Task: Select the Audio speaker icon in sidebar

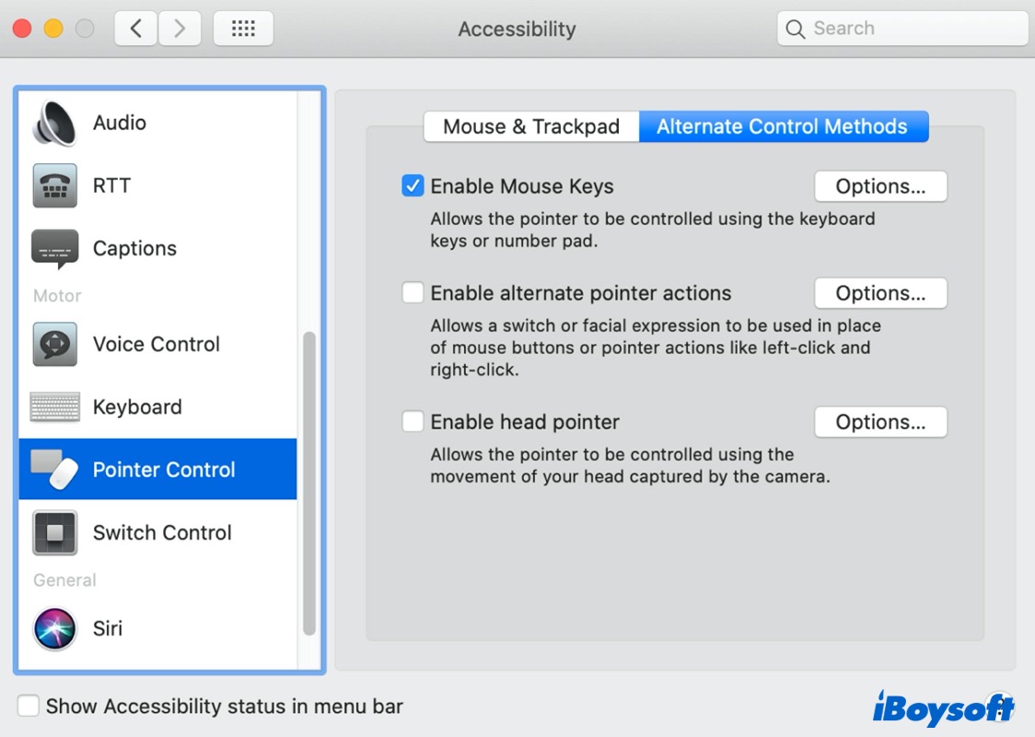Action: 54,123
